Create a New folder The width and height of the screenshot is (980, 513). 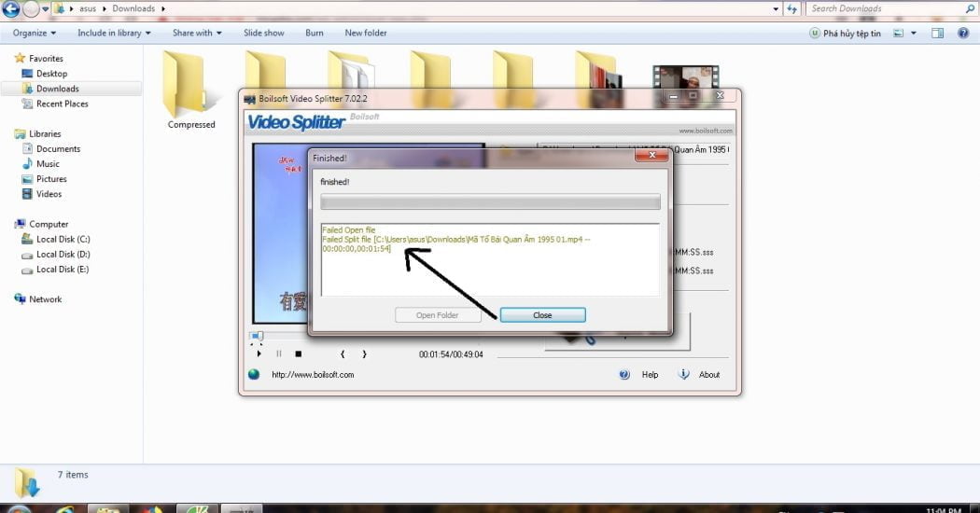tap(366, 34)
